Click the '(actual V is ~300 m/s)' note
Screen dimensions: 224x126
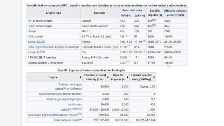point(69,89)
